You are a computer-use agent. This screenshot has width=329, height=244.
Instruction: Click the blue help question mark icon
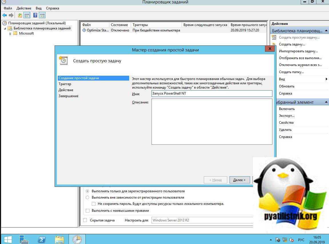[x=35, y=15]
